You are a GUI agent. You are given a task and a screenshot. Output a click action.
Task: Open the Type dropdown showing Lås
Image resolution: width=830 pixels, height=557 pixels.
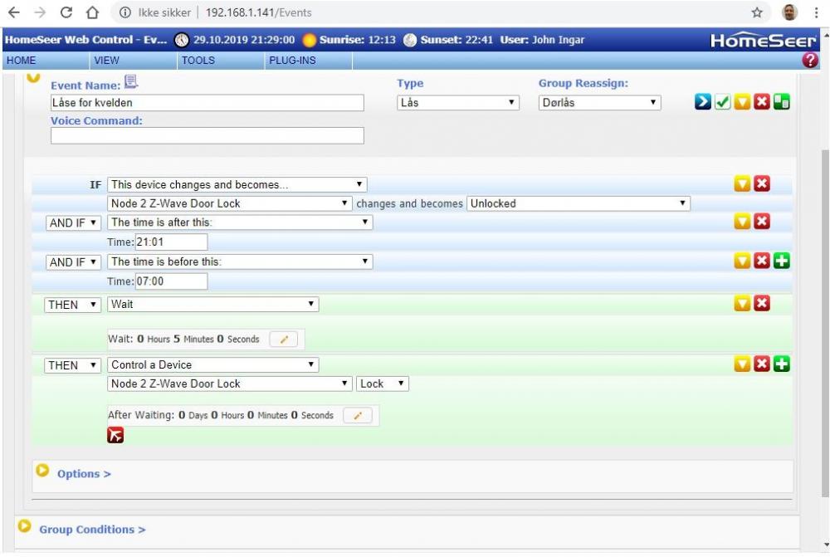[457, 103]
